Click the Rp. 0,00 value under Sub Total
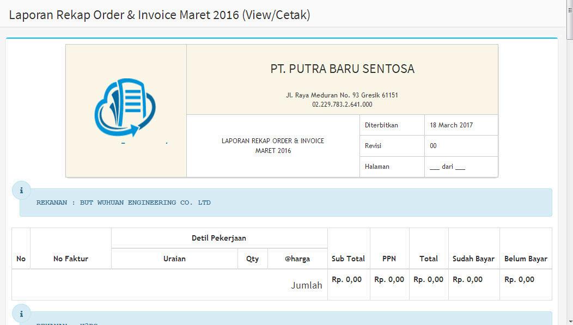 [x=347, y=279]
